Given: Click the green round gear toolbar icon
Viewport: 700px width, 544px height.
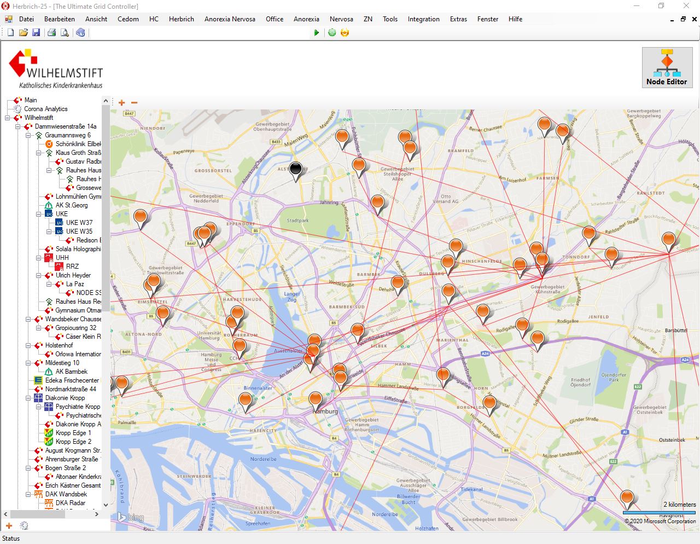Looking at the screenshot, I should 332,33.
